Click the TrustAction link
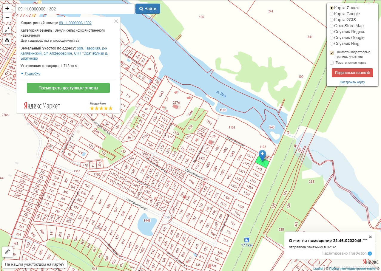The height and width of the screenshot is (271, 381). coord(357,253)
